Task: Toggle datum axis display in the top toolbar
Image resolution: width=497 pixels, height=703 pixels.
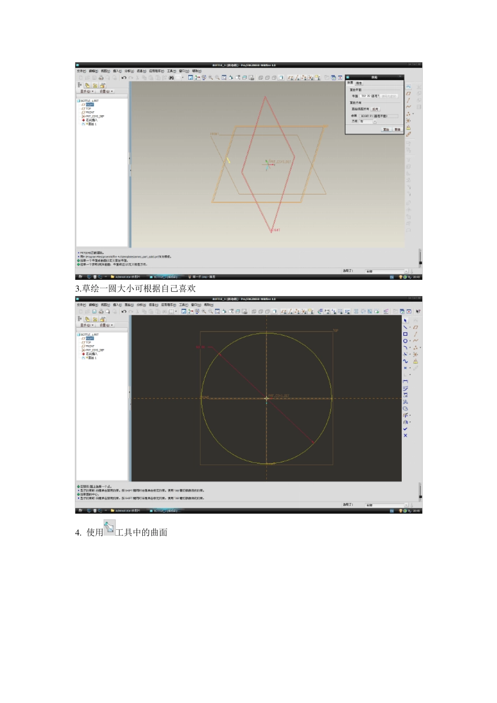Action: pos(297,77)
